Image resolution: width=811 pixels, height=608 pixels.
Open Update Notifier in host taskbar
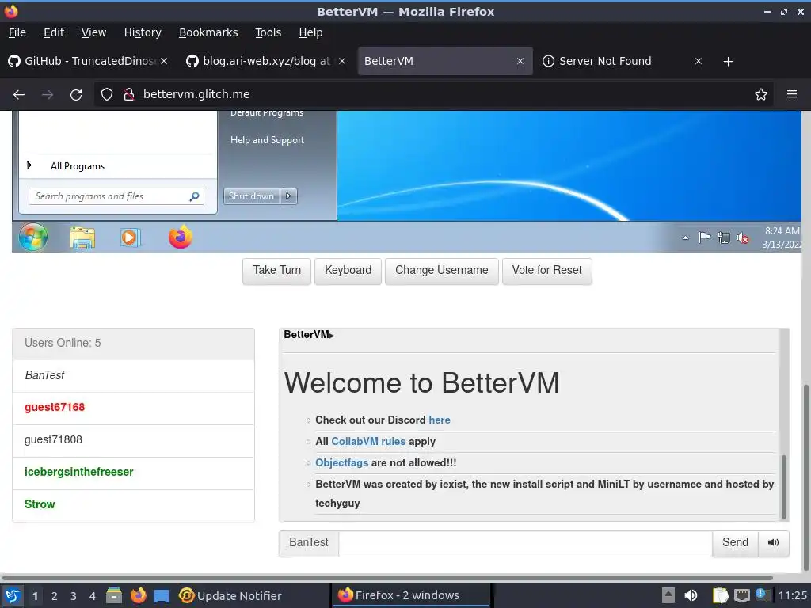click(x=230, y=596)
